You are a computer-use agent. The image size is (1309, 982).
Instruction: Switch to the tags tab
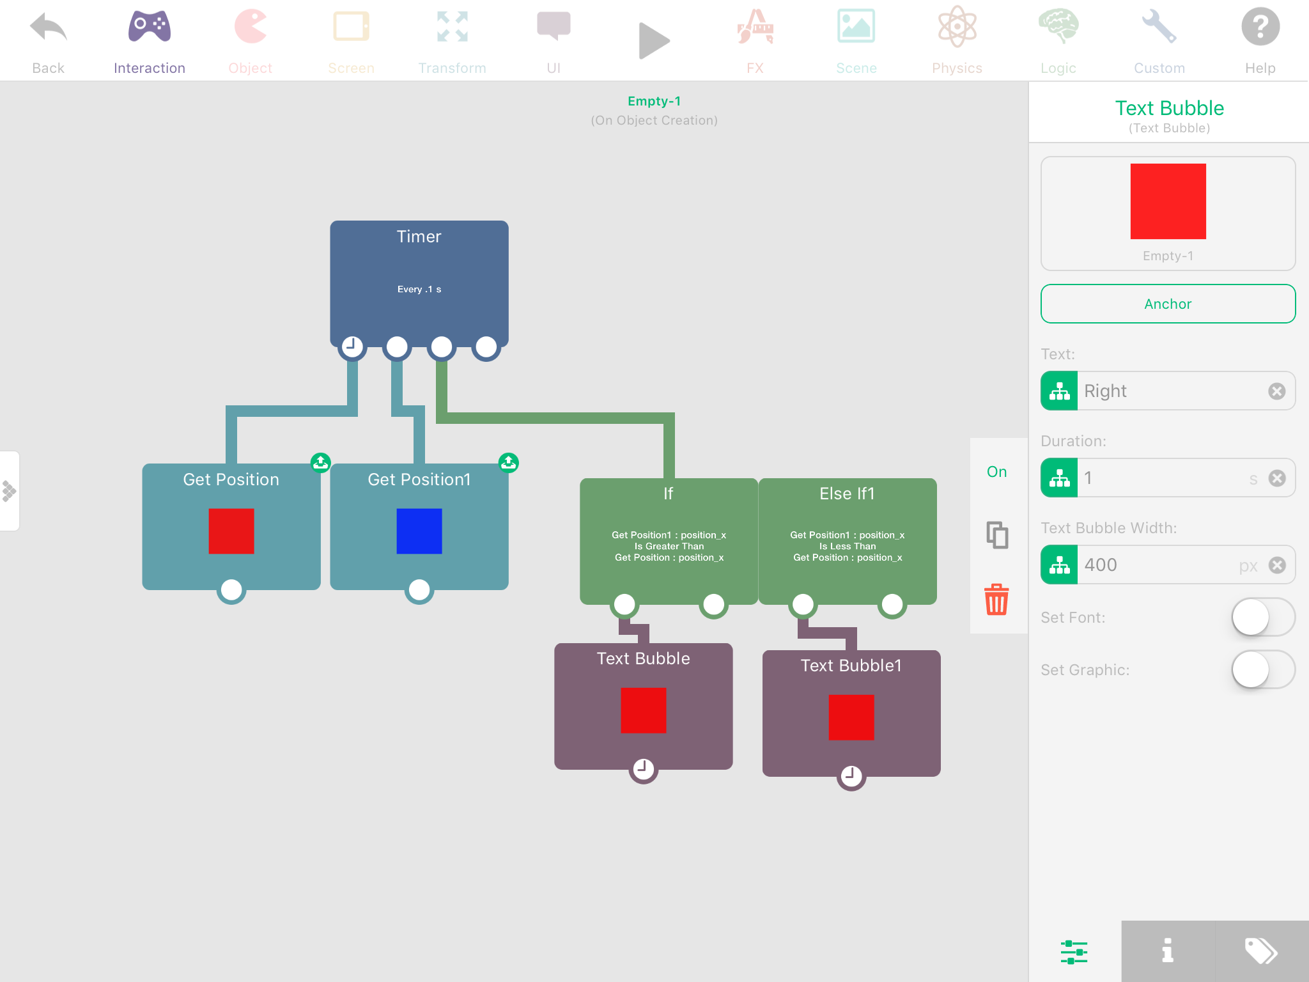coord(1261,951)
